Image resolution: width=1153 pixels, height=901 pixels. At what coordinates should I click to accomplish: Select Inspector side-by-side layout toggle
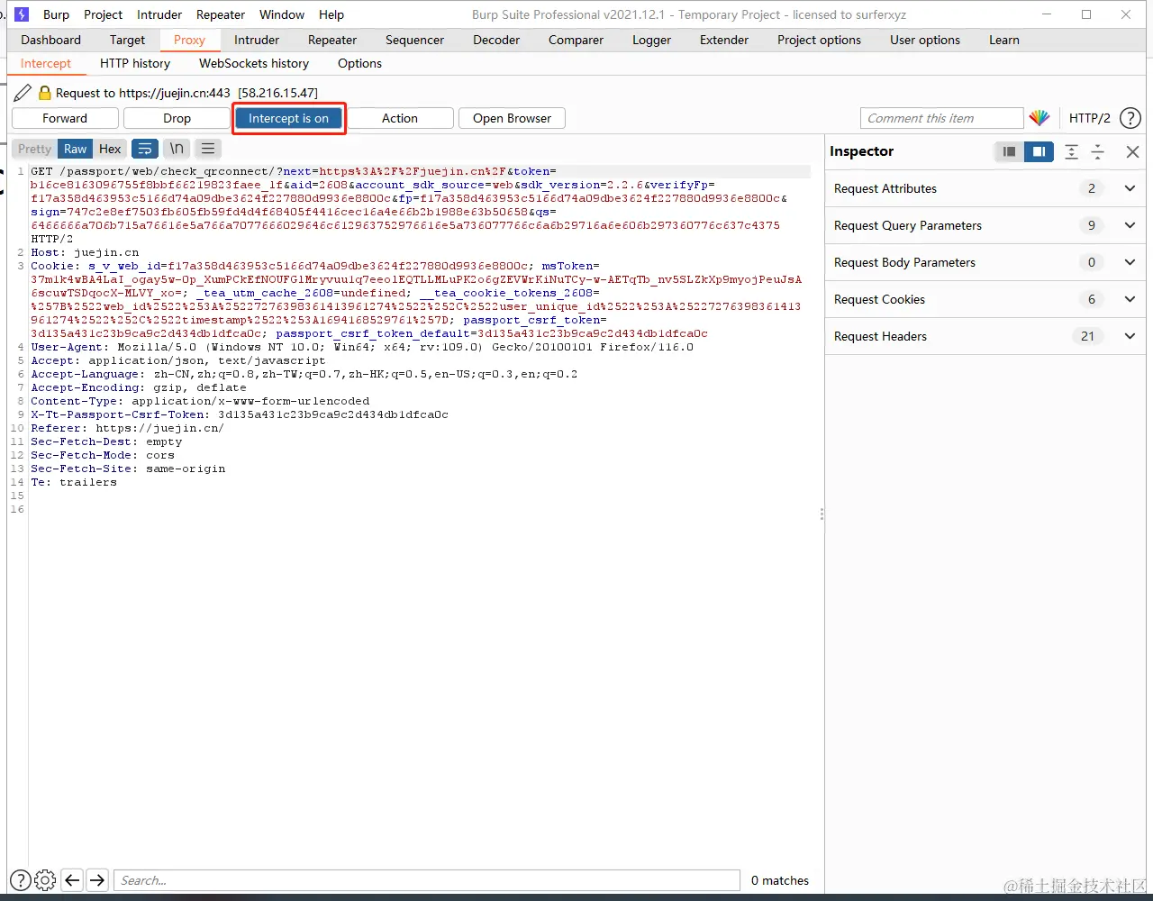click(x=1039, y=151)
